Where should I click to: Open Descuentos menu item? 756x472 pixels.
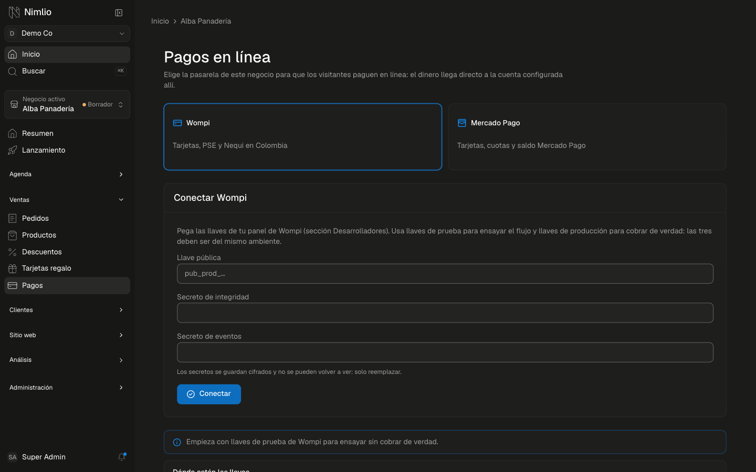tap(67, 252)
